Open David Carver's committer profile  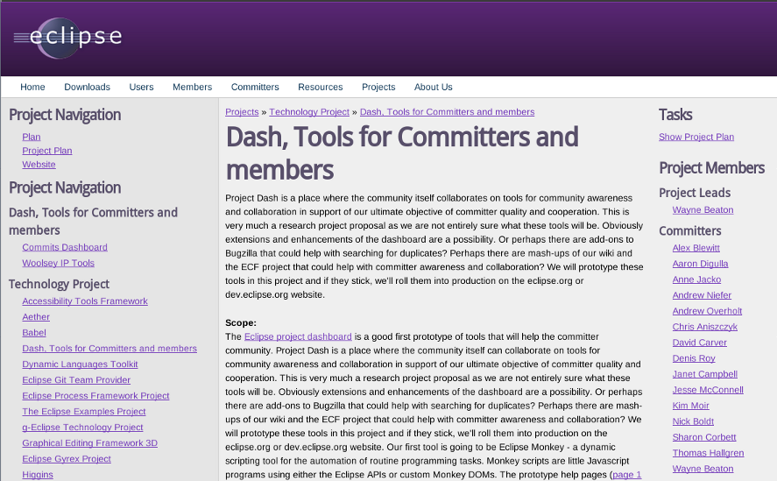(x=699, y=343)
